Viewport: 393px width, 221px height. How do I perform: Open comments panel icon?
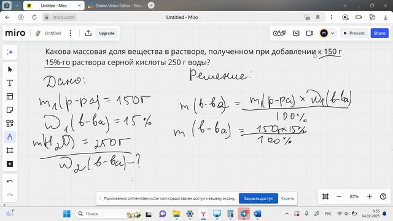coord(296,33)
